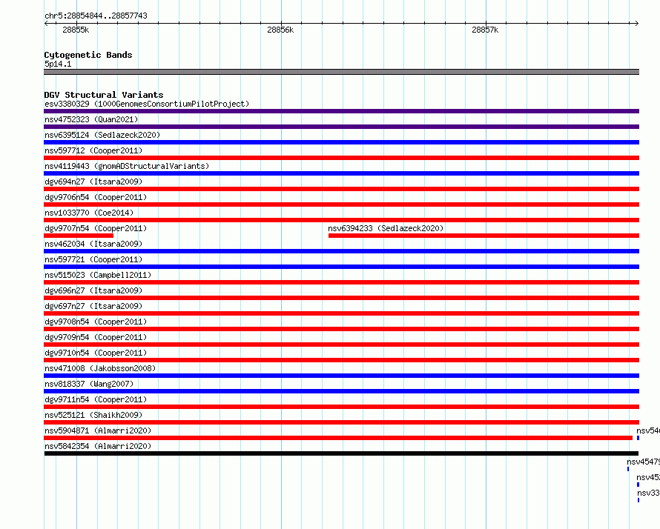This screenshot has width=660, height=529.
Task: Select the dgv697n27 (Itsara2009) label
Action: point(93,306)
